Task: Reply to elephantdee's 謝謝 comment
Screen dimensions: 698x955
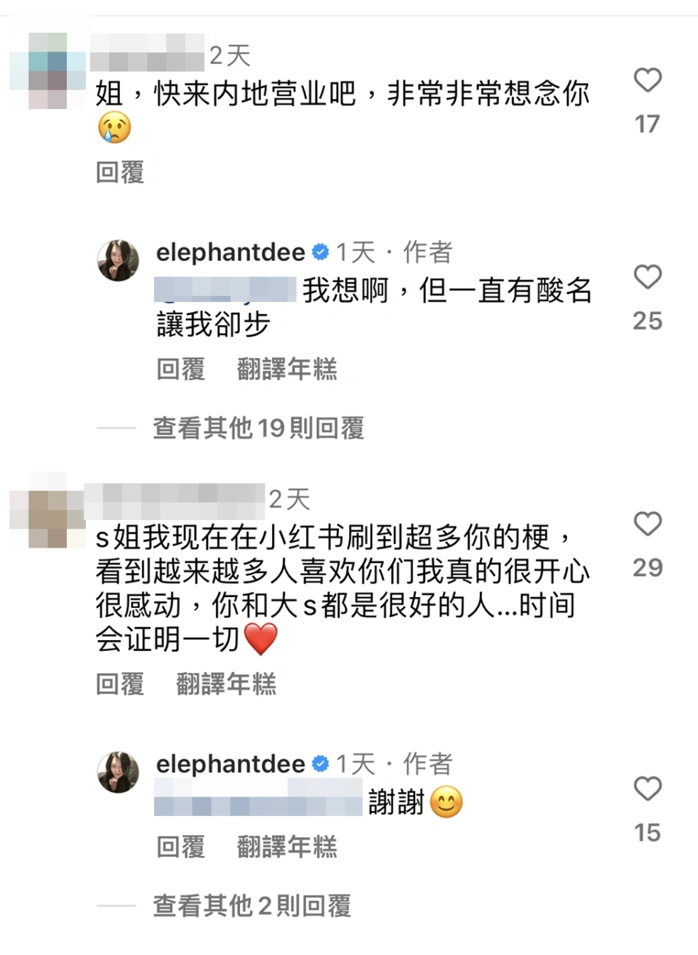Action: click(x=181, y=847)
